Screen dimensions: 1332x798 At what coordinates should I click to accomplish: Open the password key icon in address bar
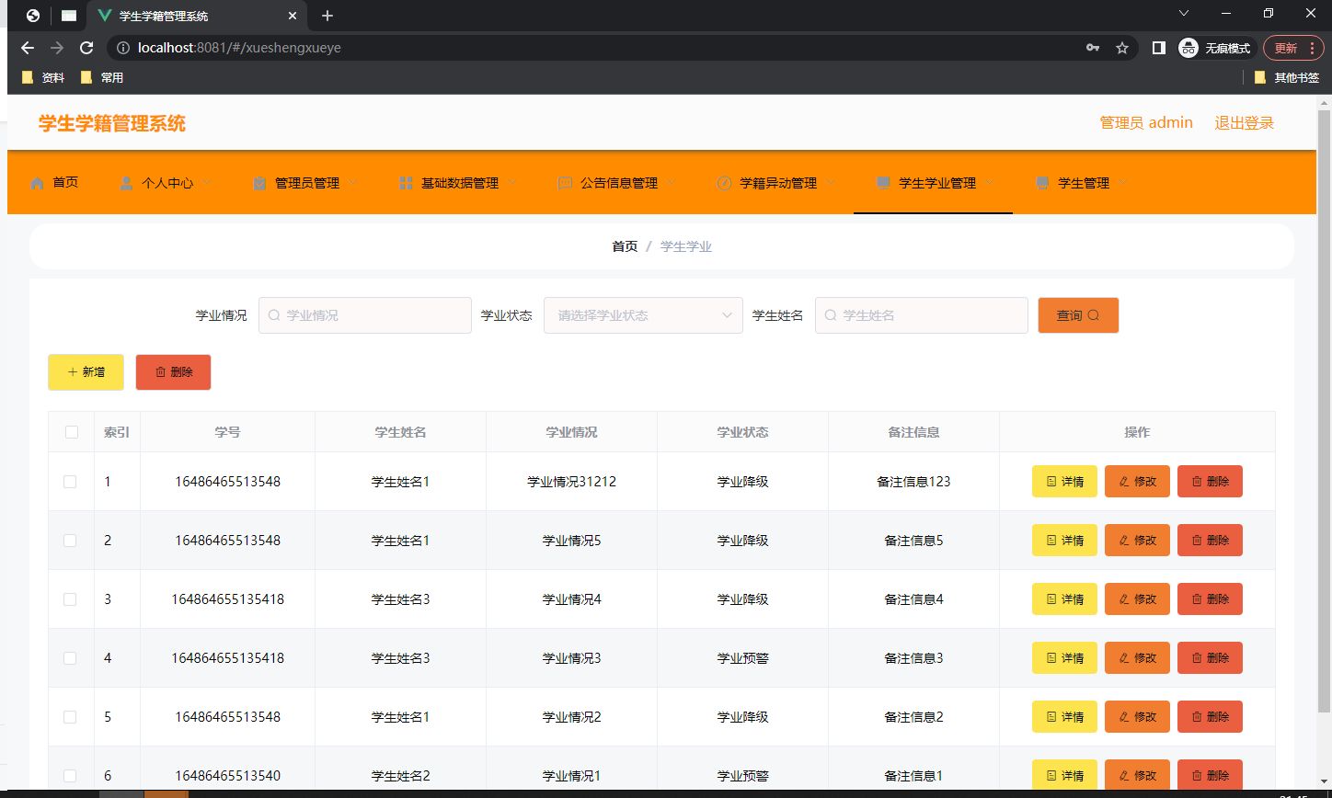pos(1093,48)
